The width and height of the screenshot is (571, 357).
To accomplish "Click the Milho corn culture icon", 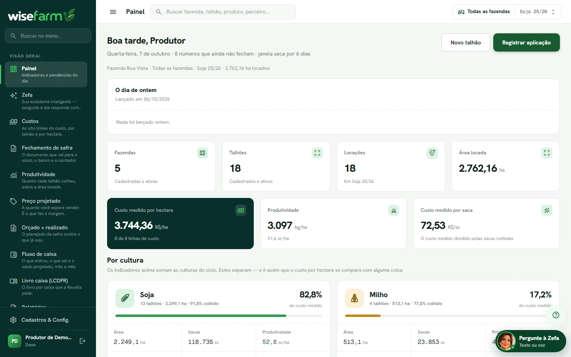I will pos(354,298).
